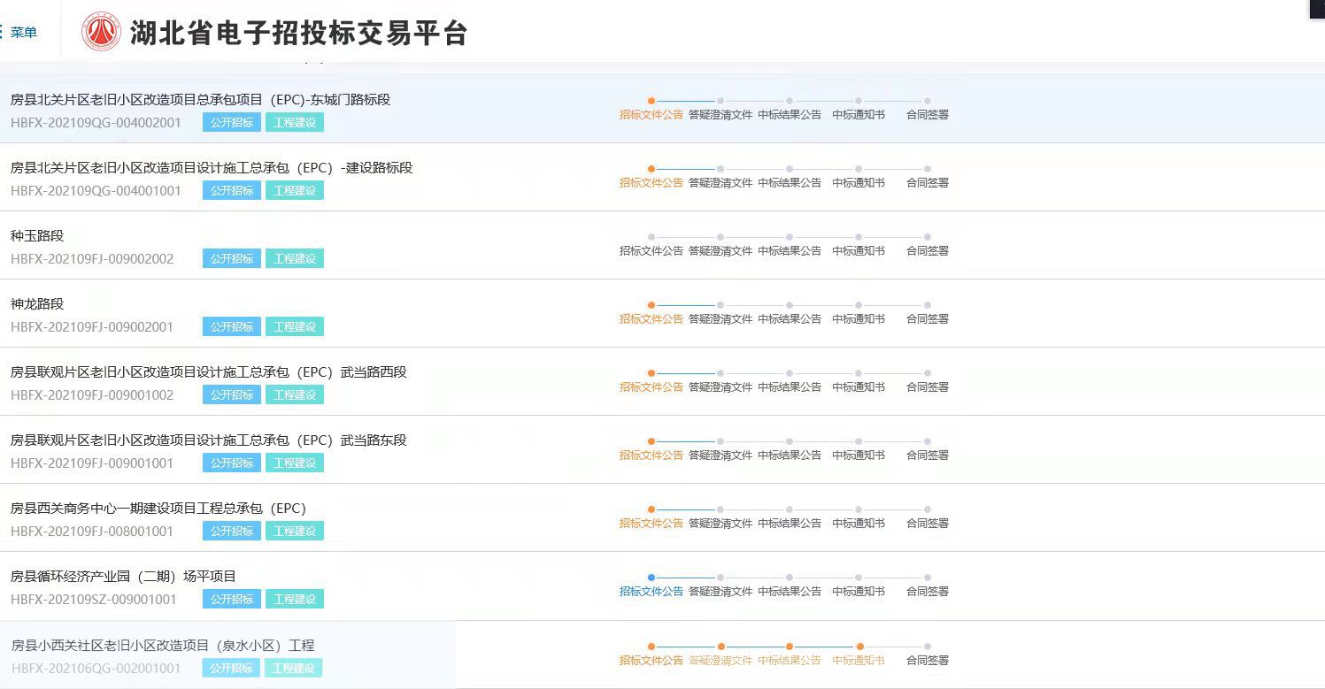Select 中标结果公告 label in 种玉路段 row
Image resolution: width=1325 pixels, height=689 pixels.
tap(790, 251)
